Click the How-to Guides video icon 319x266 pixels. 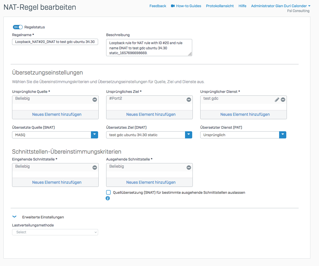pyautogui.click(x=173, y=6)
